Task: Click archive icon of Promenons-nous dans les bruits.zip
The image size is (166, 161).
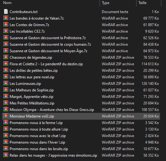Action: 6,149
